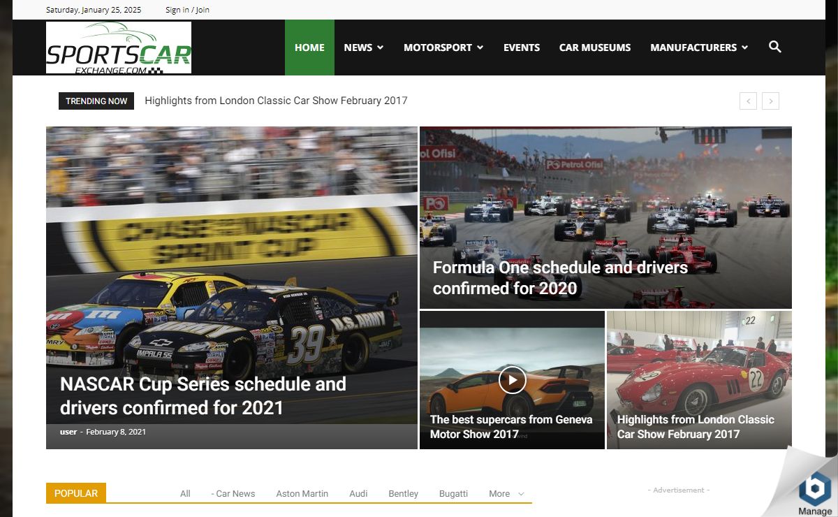Open trending headline about London Classic Car Show
The image size is (838, 517).
coord(276,101)
